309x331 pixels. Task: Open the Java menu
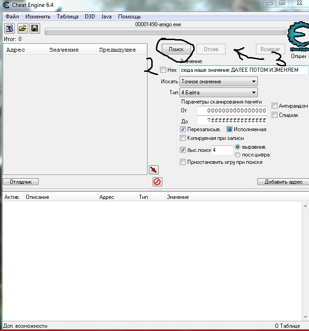[x=106, y=17]
